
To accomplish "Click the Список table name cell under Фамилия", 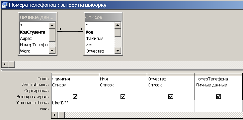I will (x=75, y=85).
